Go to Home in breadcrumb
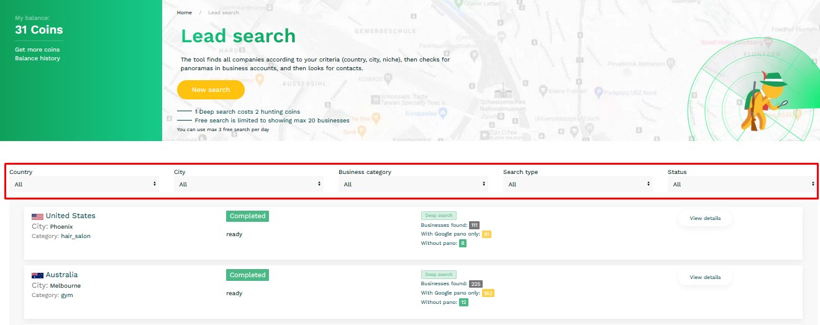 click(x=184, y=12)
